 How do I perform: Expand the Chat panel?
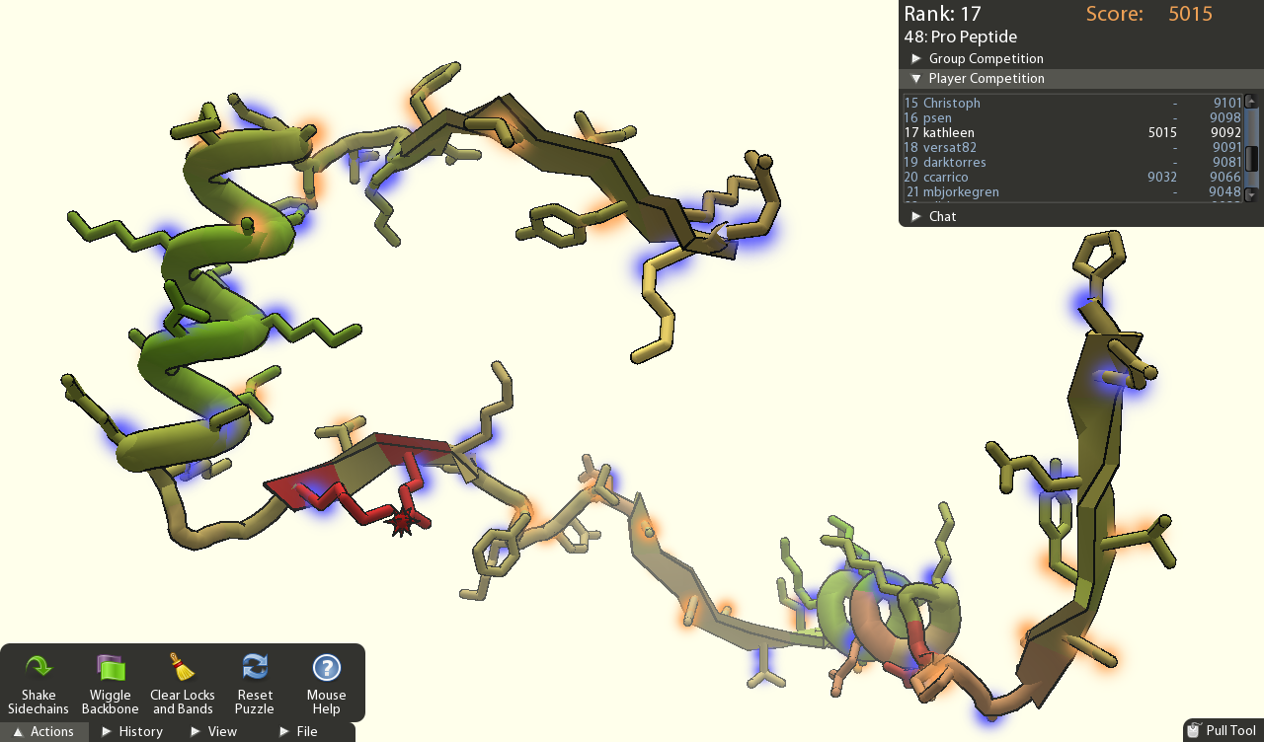point(941,216)
